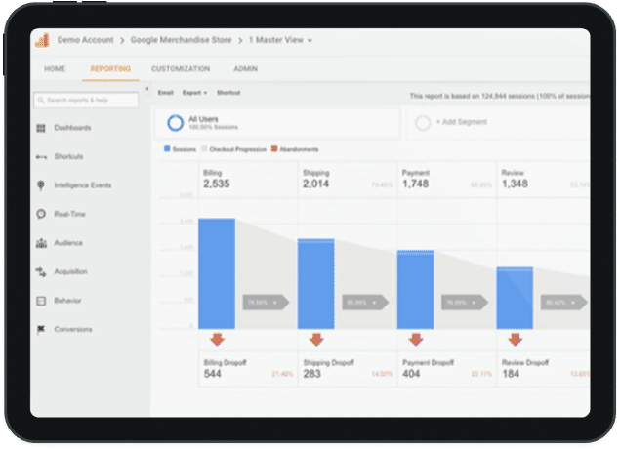Click the search magnifier icon
The height and width of the screenshot is (449, 620).
click(40, 101)
